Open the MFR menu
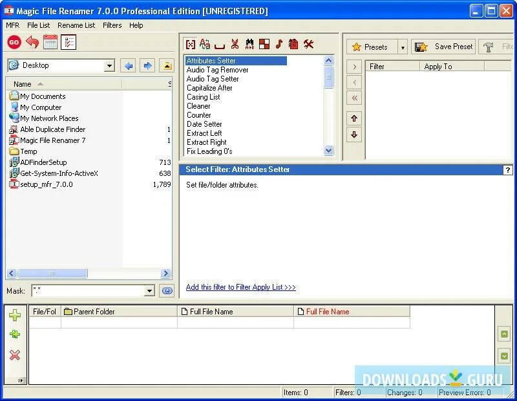The height and width of the screenshot is (401, 517). coord(12,25)
